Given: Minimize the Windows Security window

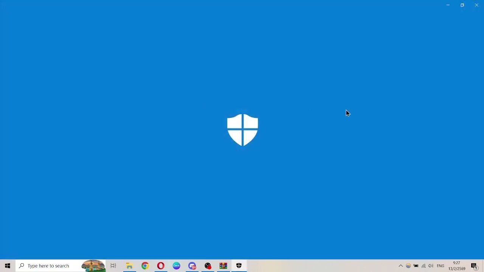Looking at the screenshot, I should 448,5.
